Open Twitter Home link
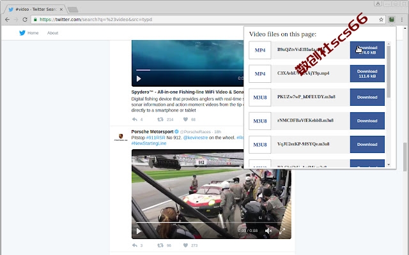The image size is (409, 255). tap(33, 33)
